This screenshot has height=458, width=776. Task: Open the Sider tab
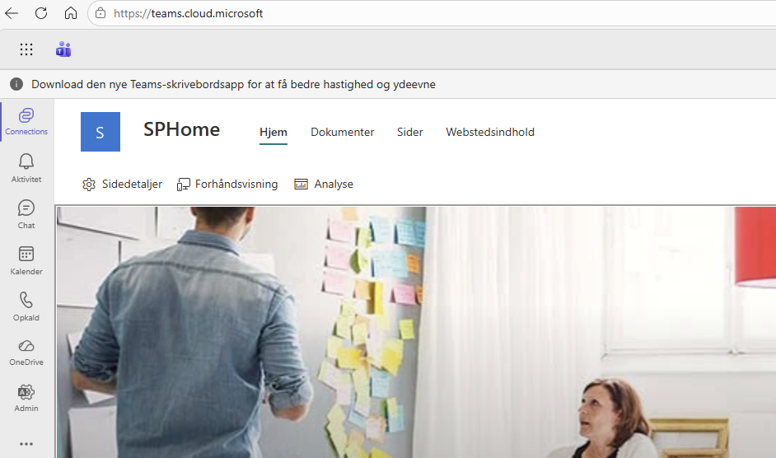(x=409, y=132)
